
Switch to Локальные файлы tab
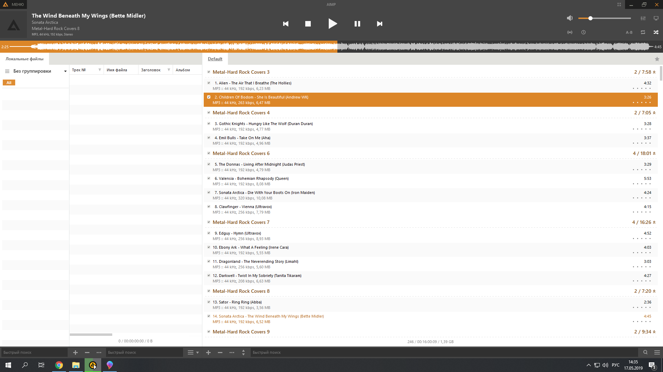pyautogui.click(x=25, y=59)
